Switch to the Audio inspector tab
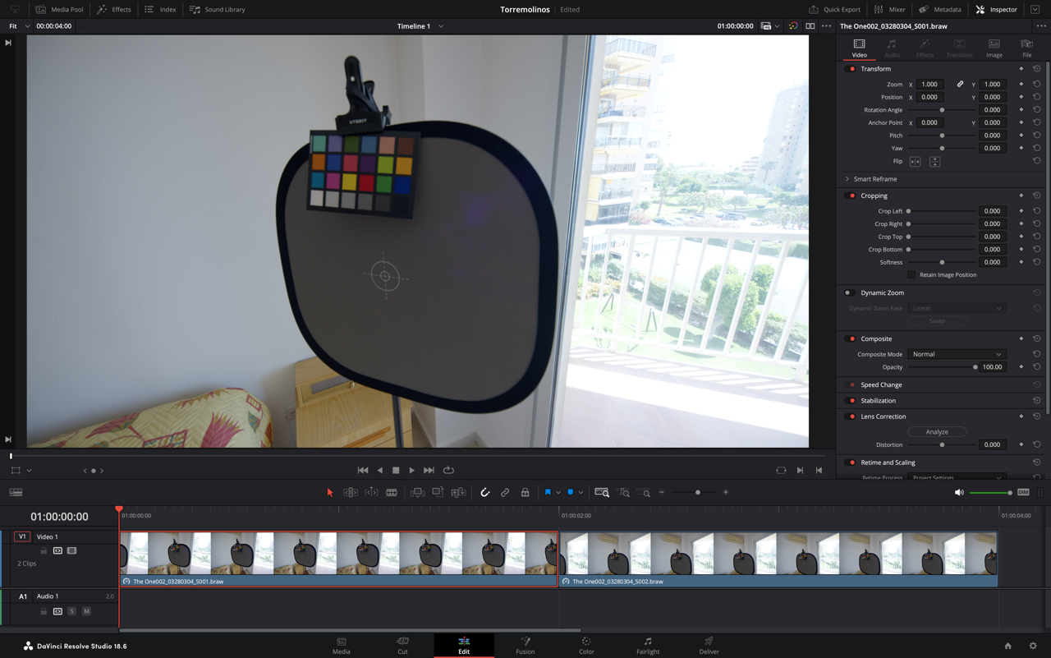 (892, 48)
